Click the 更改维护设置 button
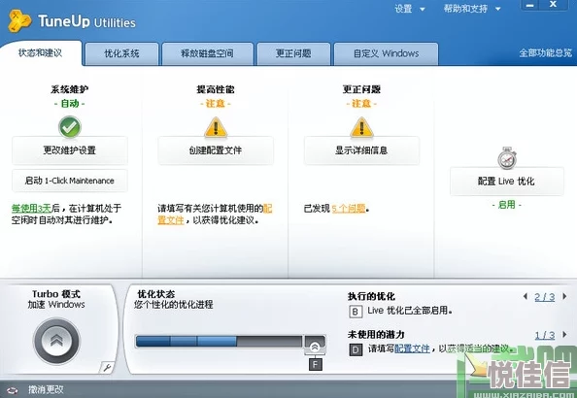The height and width of the screenshot is (398, 577). [x=70, y=150]
